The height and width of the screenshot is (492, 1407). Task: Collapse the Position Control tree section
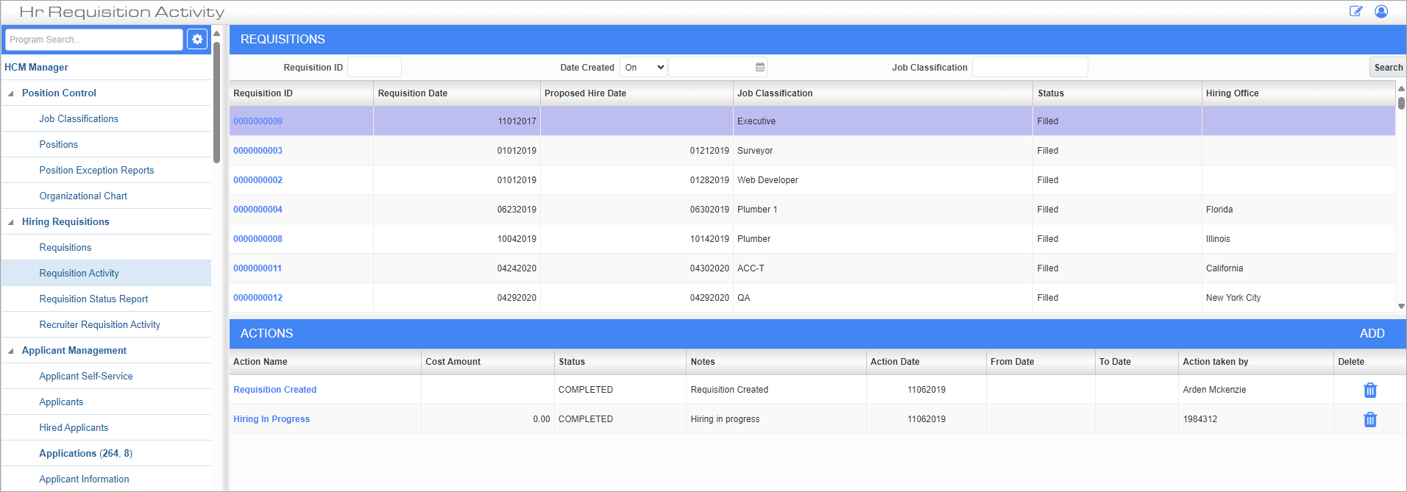point(11,93)
